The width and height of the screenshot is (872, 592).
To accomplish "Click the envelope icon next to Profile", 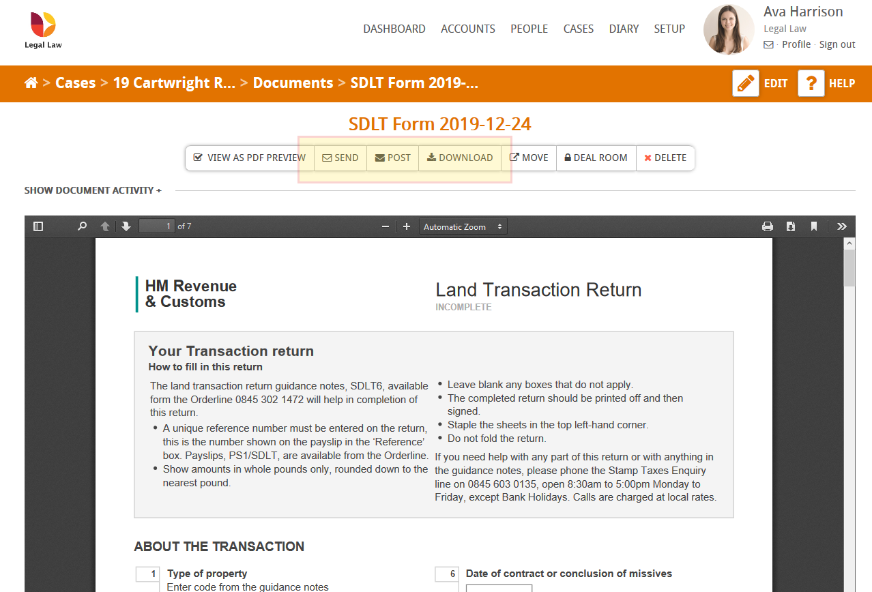I will pos(768,44).
